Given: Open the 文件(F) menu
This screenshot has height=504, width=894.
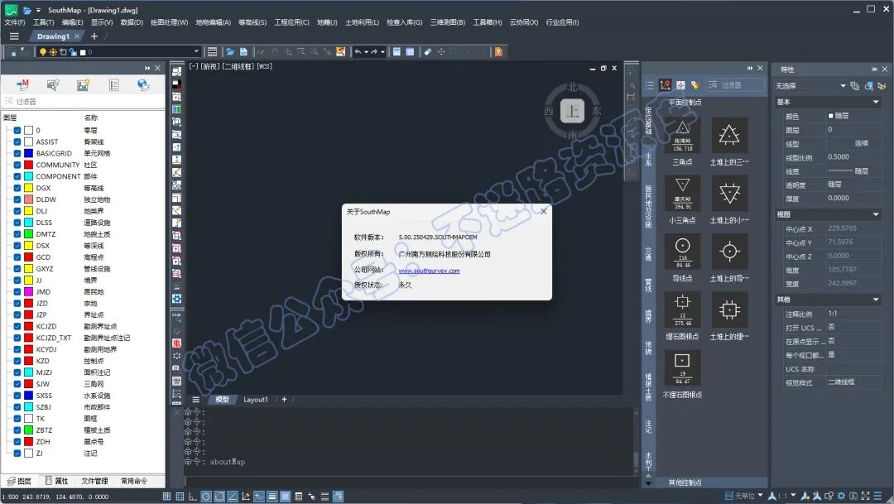Looking at the screenshot, I should 15,22.
